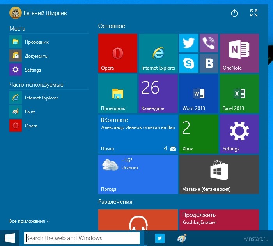Screen dimensions: 273x246
Task: Open the Проводник tile
Action: pyautogui.click(x=118, y=94)
